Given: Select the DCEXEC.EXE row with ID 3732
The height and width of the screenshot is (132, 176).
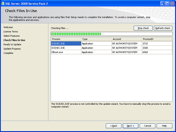Looking at the screenshot, I should [112, 43].
